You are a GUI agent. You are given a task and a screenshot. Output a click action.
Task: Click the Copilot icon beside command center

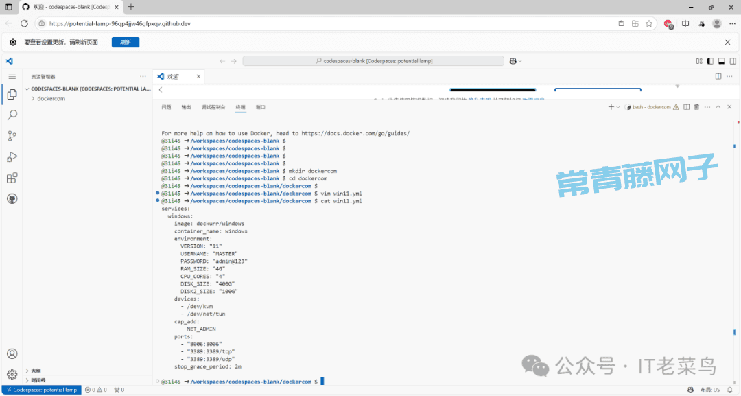pos(513,61)
